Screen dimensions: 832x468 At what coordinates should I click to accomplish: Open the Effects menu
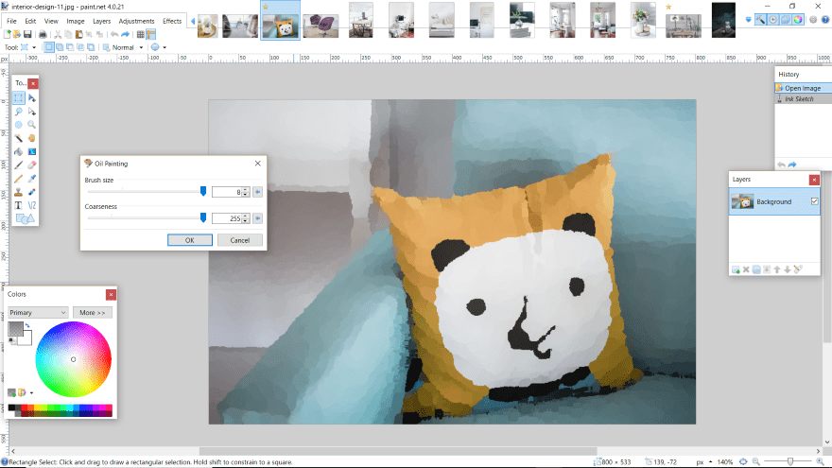[x=172, y=20]
